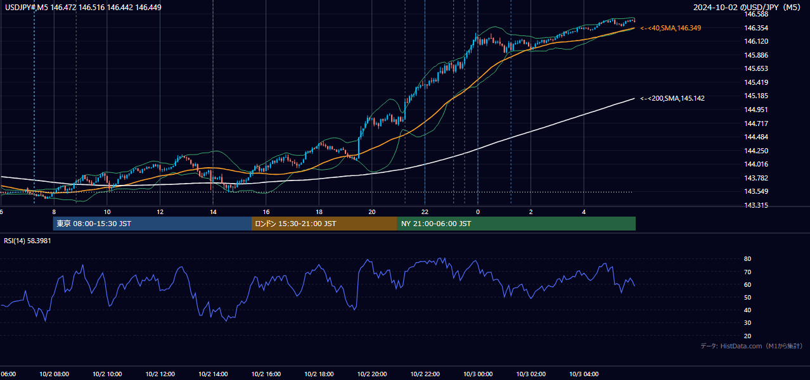Image resolution: width=810 pixels, height=380 pixels.
Task: Click the '10/2 10:00' bottom time label
Action: pos(107,374)
